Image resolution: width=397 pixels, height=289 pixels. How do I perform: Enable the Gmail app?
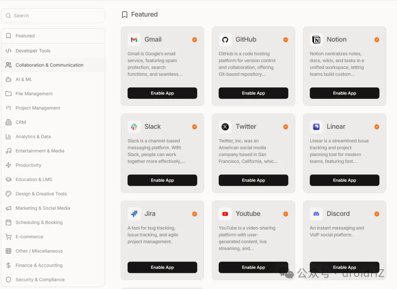[162, 93]
